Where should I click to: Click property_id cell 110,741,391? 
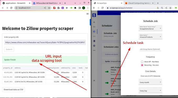pos(8,77)
